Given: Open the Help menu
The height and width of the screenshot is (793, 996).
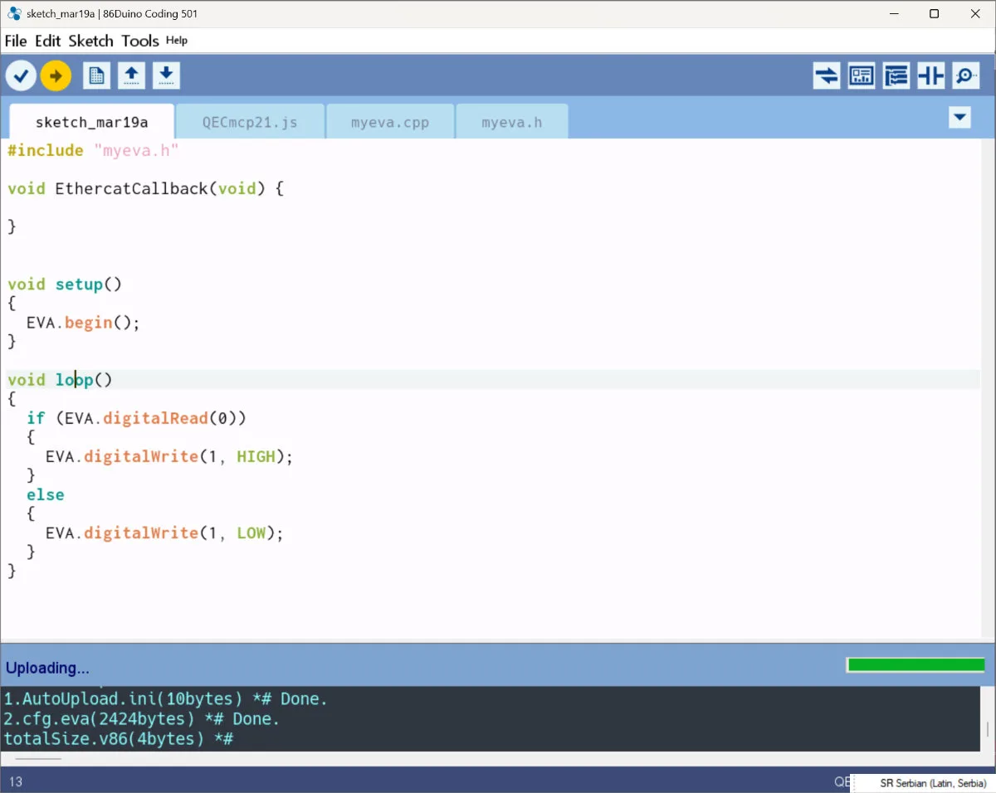Looking at the screenshot, I should tap(177, 41).
